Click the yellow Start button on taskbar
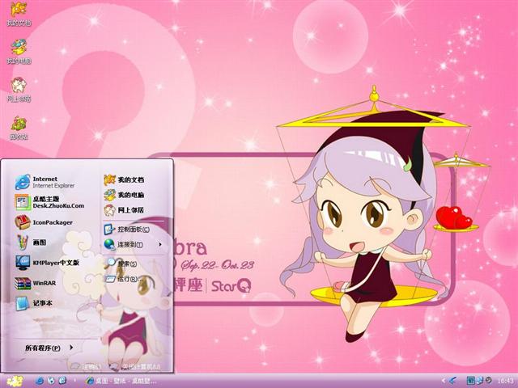The image size is (518, 388). 15,381
